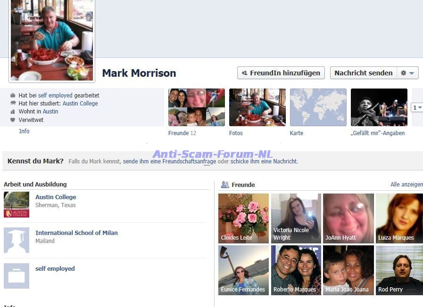Click the International School of Milan graduation icon
Screen dimensions: 423x307
pyautogui.click(x=17, y=240)
